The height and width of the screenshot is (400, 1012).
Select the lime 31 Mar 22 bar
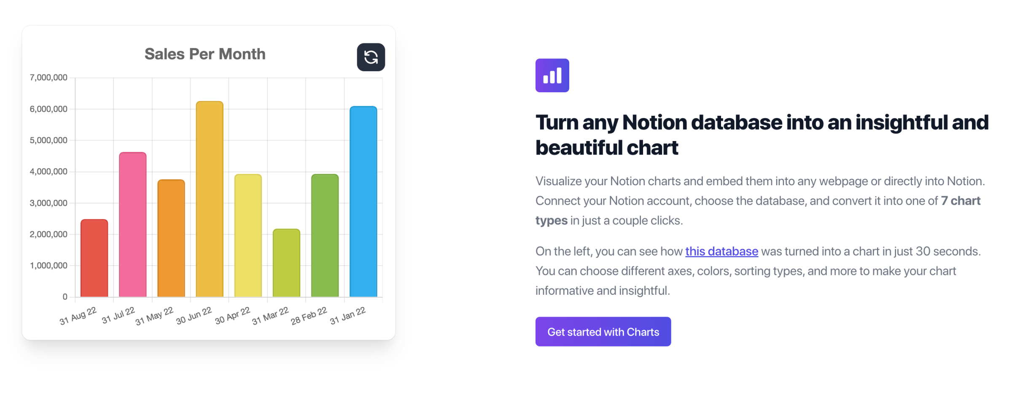coord(286,263)
